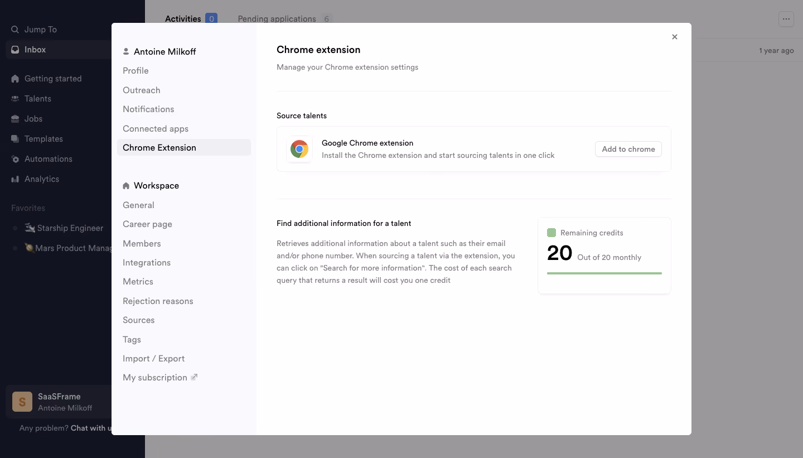The image size is (803, 458).
Task: Click the SaaSFrame workspace avatar
Action: (x=22, y=402)
